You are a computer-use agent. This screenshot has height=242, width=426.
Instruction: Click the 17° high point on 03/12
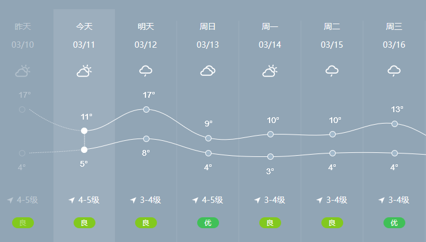146,109
